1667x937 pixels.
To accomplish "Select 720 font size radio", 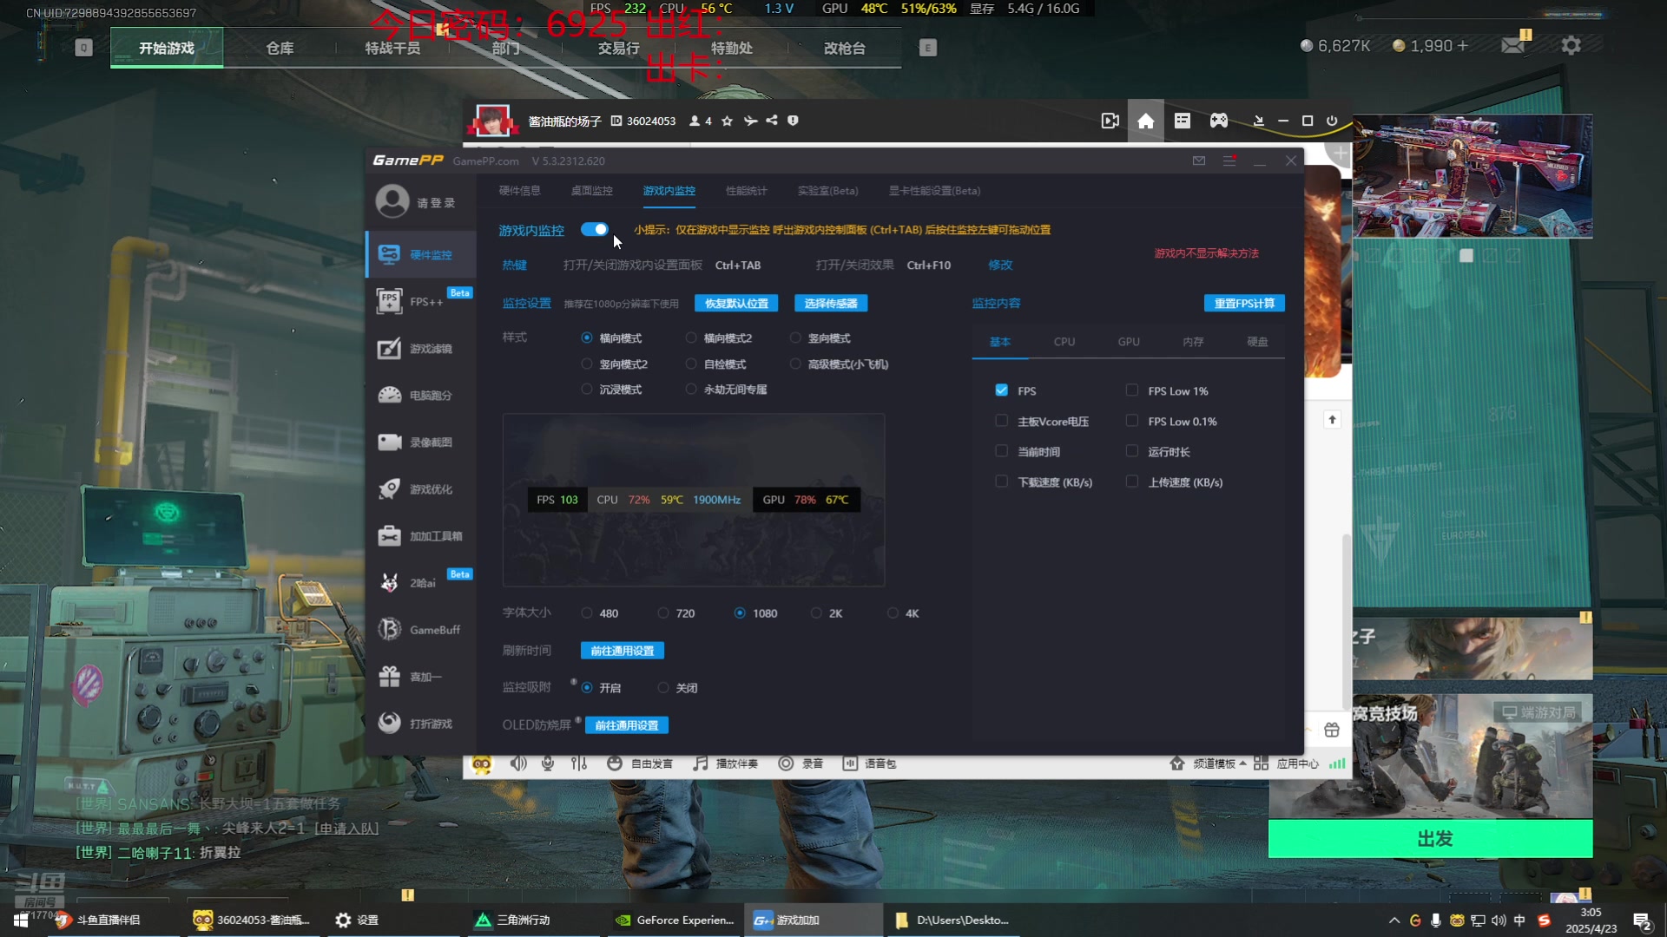I will pyautogui.click(x=663, y=613).
